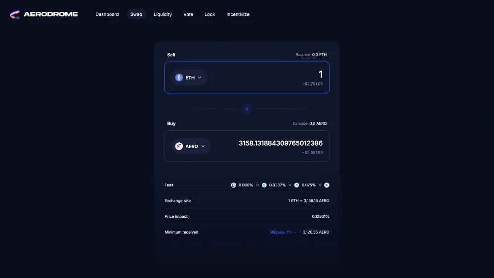Click the ~$2,697.59 buy value

pyautogui.click(x=312, y=153)
